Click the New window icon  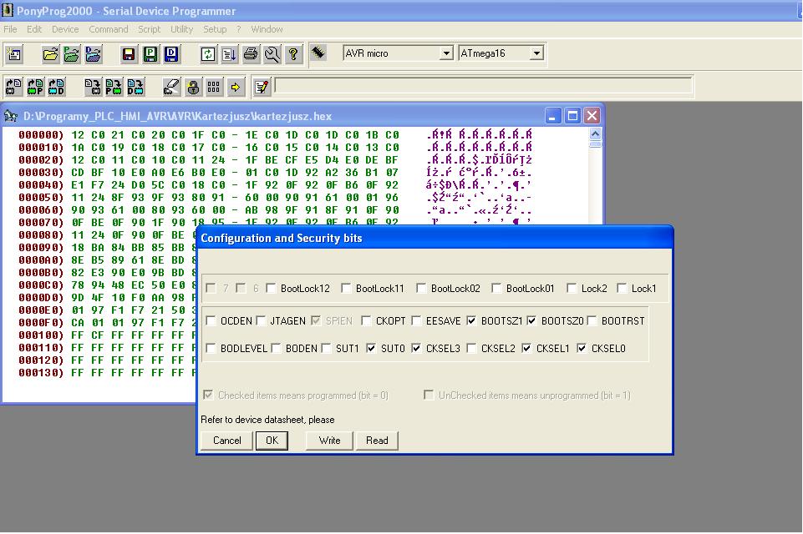coord(13,55)
